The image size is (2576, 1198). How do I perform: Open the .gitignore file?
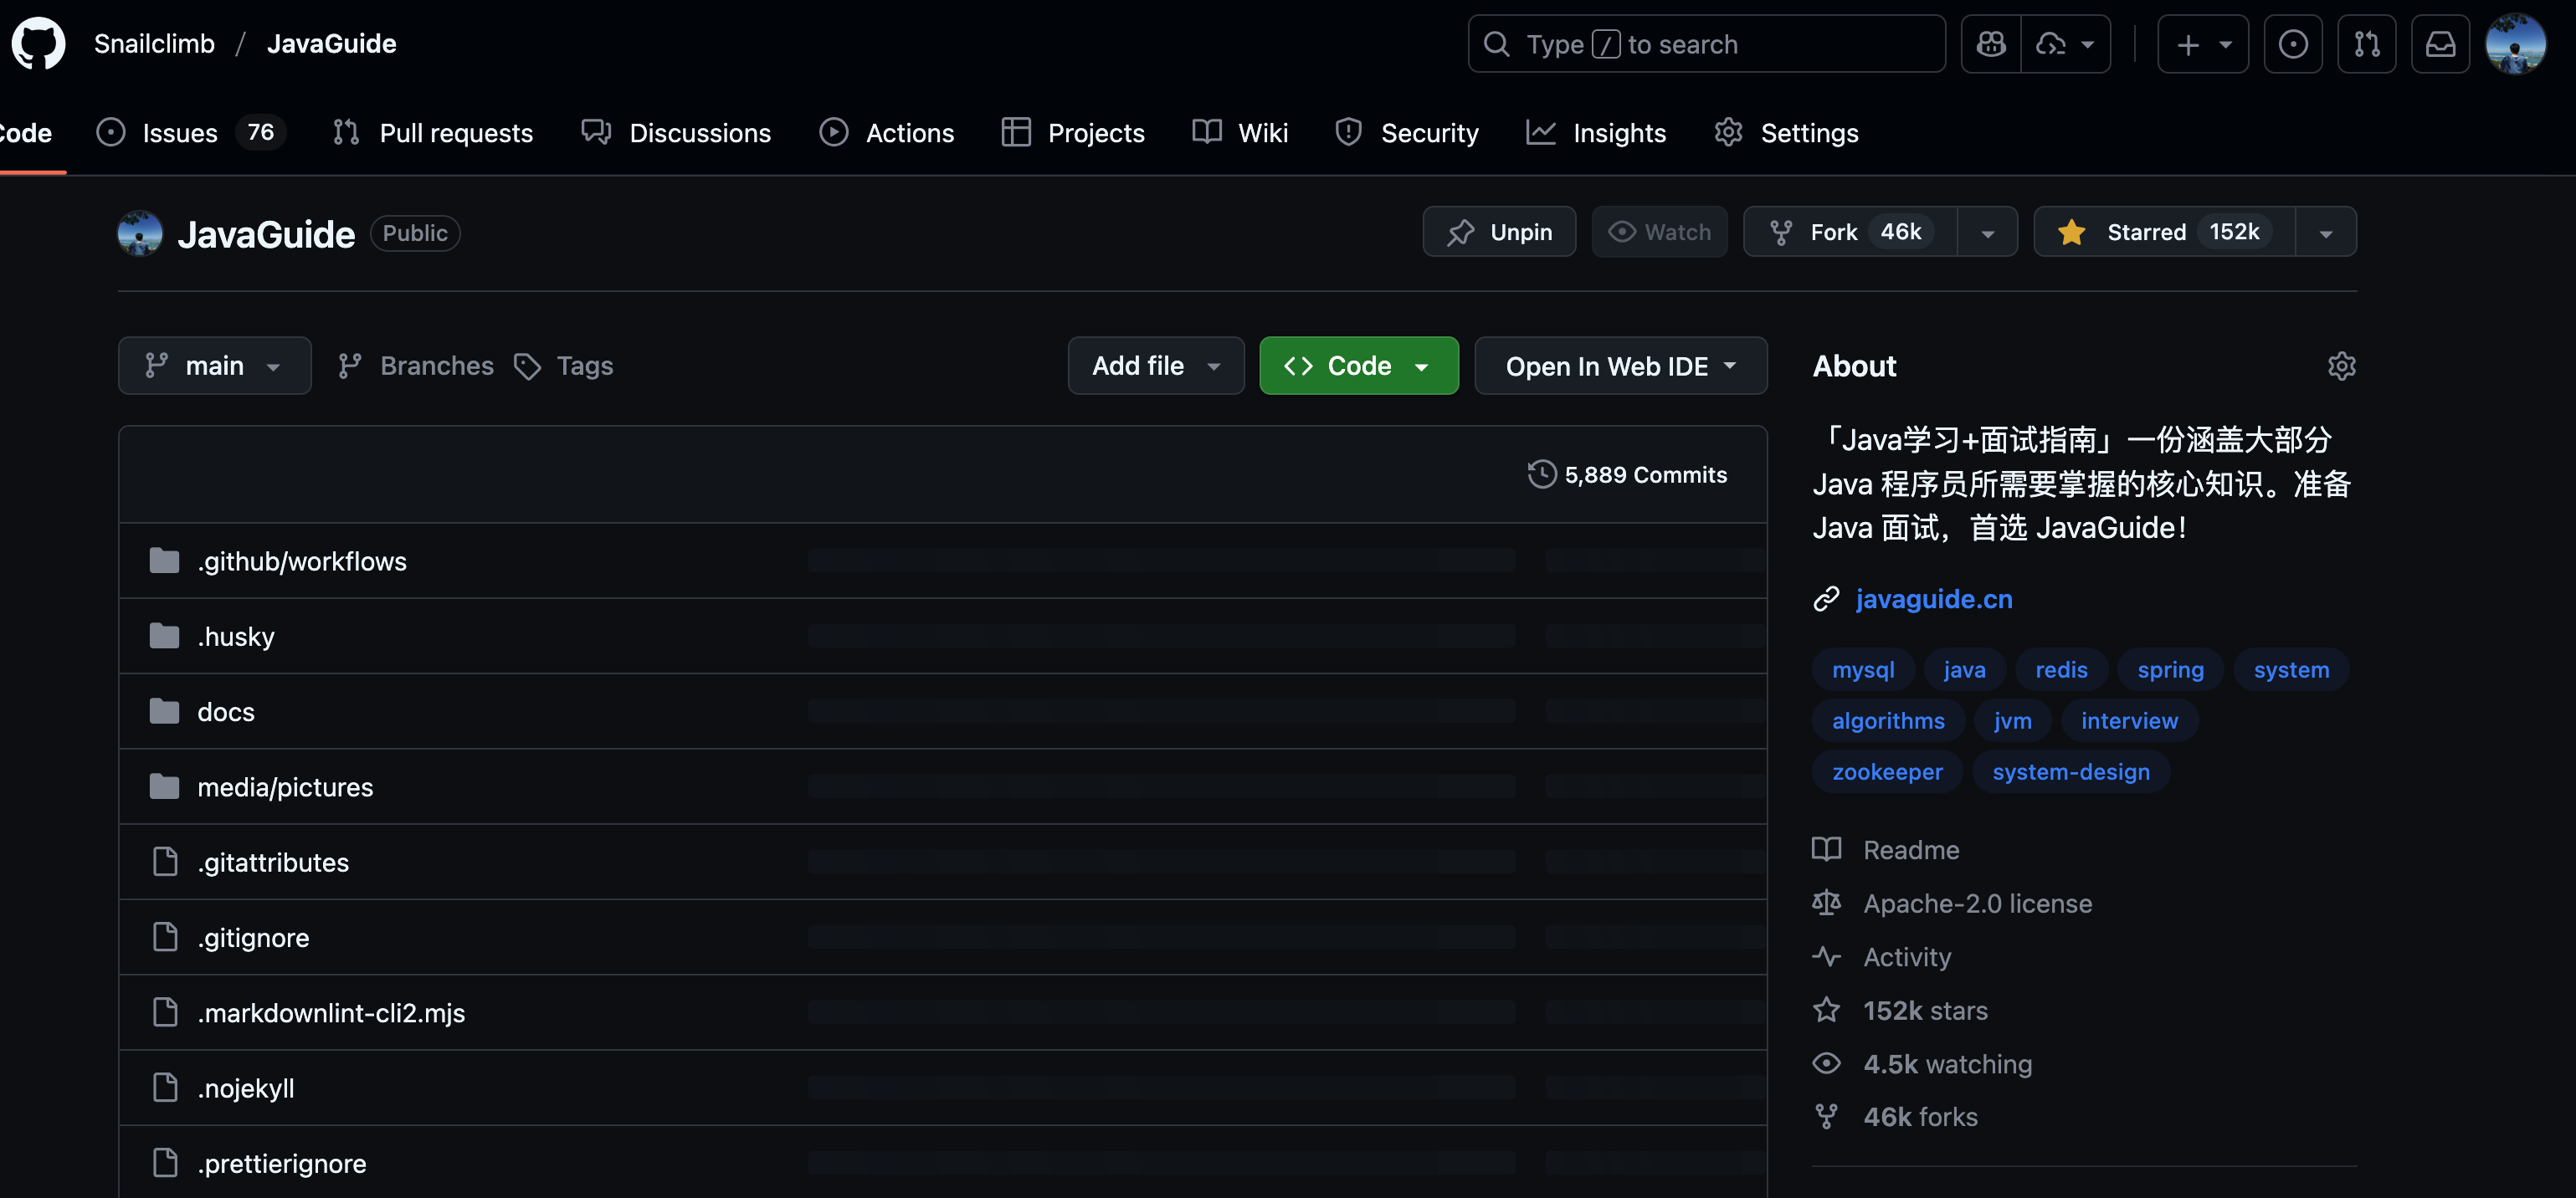click(254, 937)
